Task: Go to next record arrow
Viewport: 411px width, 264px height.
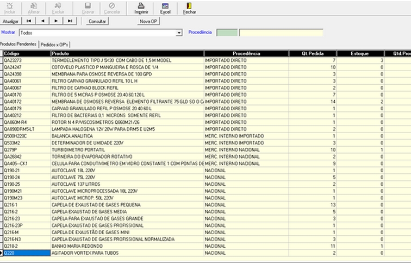Action: click(x=56, y=21)
